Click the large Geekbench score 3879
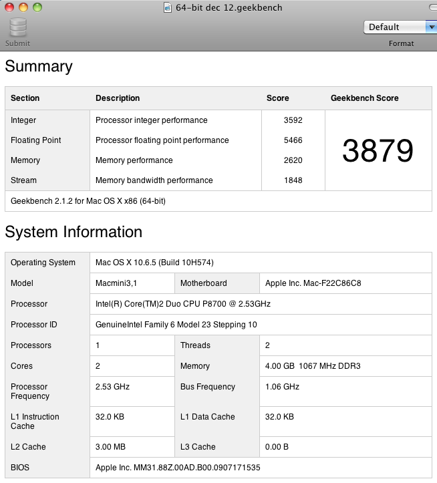The image size is (437, 483). tap(378, 150)
